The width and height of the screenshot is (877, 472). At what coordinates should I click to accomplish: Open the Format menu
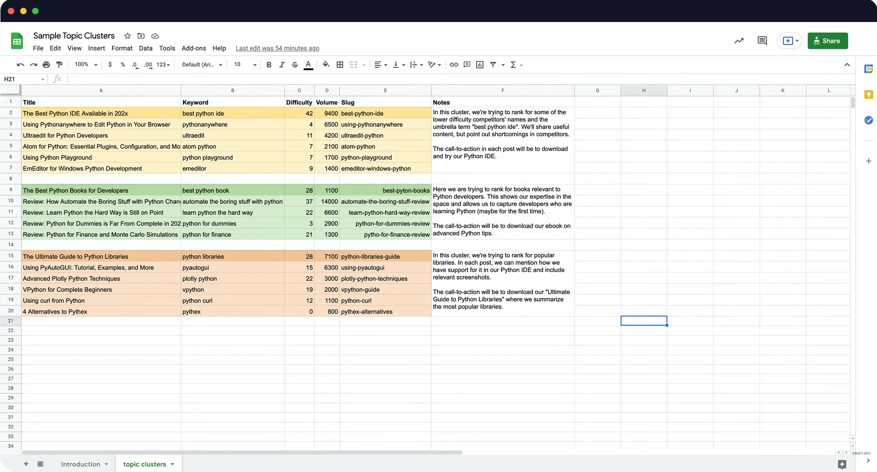pos(122,48)
